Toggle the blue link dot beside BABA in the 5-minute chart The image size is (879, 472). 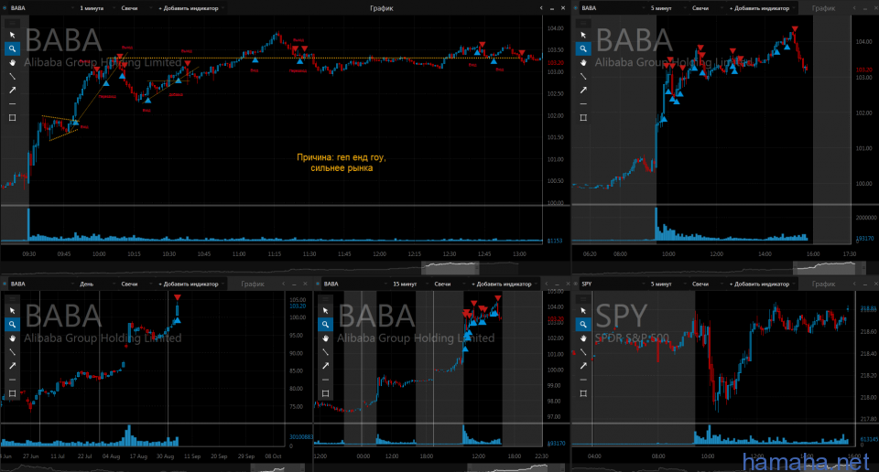576,8
